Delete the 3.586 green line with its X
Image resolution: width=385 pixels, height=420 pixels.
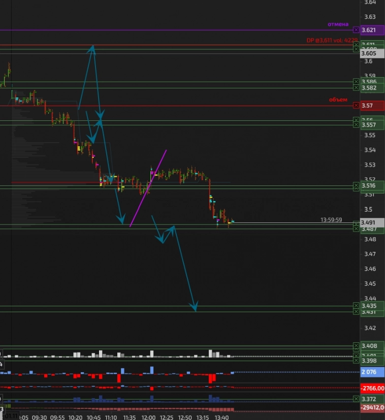[356, 81]
